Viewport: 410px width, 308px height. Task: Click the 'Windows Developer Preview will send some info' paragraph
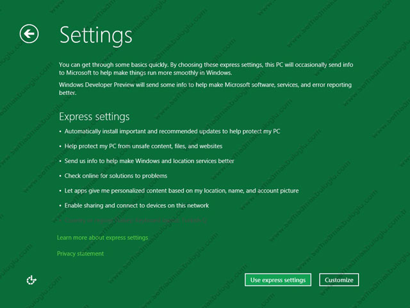(x=205, y=89)
